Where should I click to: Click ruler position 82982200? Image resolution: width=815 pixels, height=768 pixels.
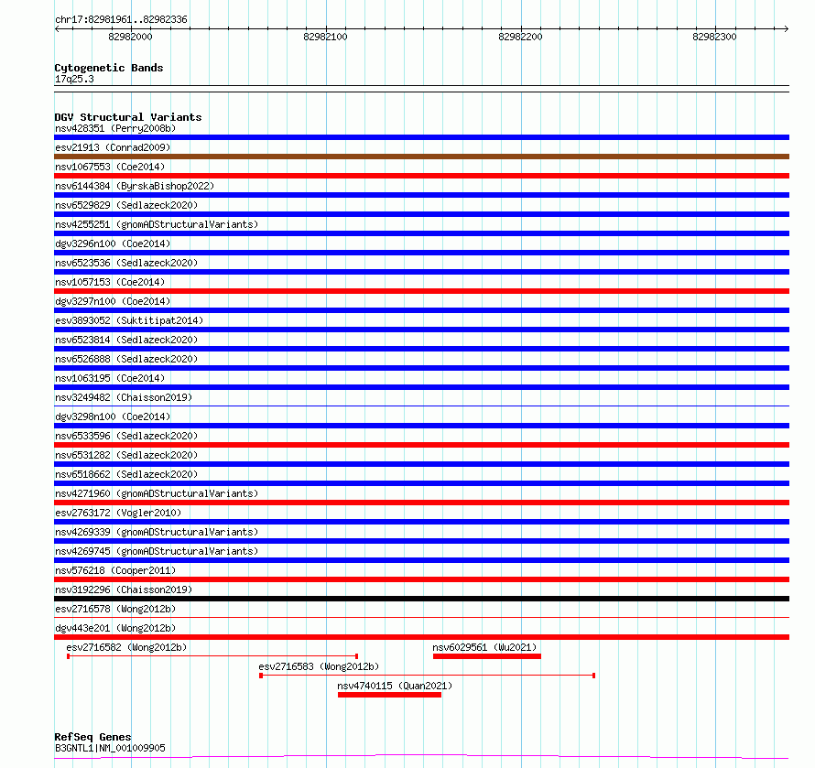[x=520, y=37]
